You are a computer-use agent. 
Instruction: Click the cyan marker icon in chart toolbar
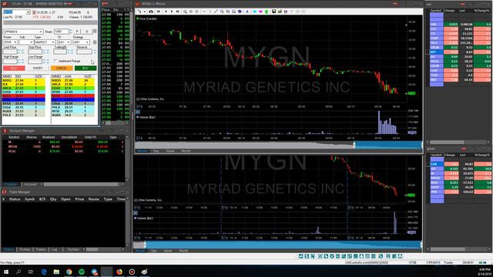click(x=254, y=12)
